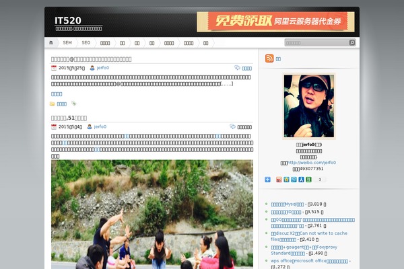Click the search magnifier button
404x269 pixels.
pos(352,43)
